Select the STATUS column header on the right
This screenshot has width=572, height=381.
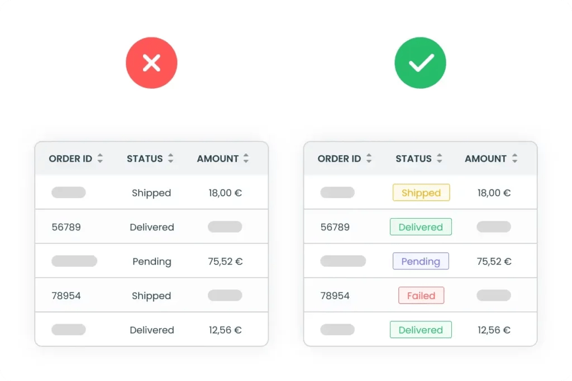413,158
